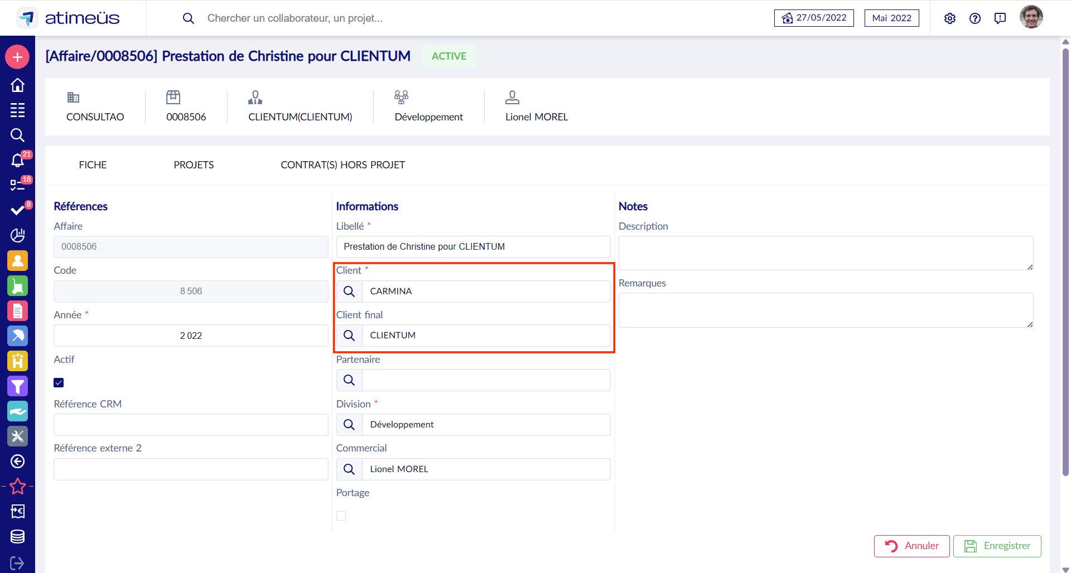Image resolution: width=1071 pixels, height=573 pixels.
Task: Open Division lookup search
Action: click(349, 425)
